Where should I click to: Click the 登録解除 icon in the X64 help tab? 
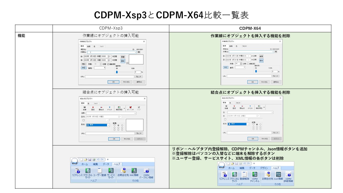245,175
